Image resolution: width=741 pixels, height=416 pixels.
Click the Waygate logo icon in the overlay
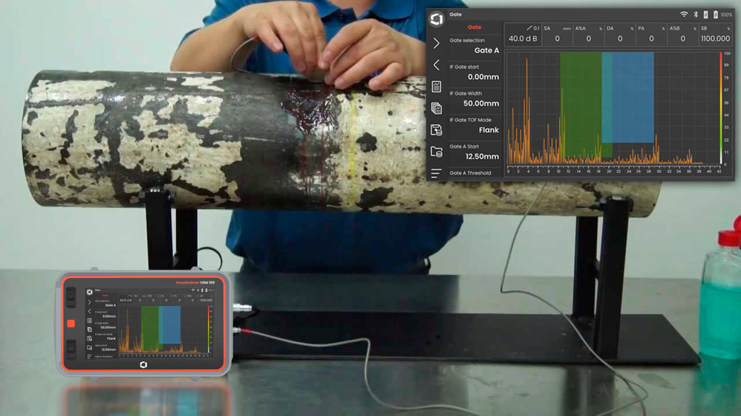click(x=436, y=19)
